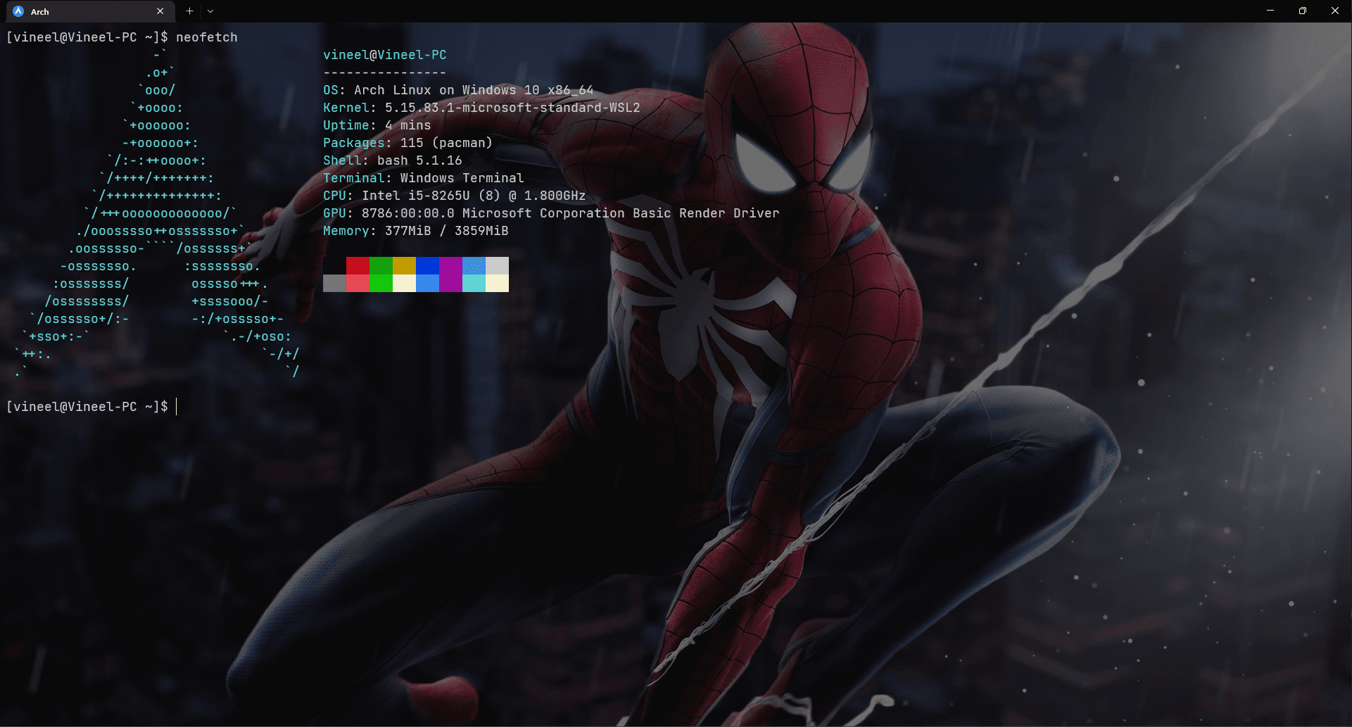Close the Windows Terminal window
Image resolution: width=1352 pixels, height=727 pixels.
pos(1335,11)
